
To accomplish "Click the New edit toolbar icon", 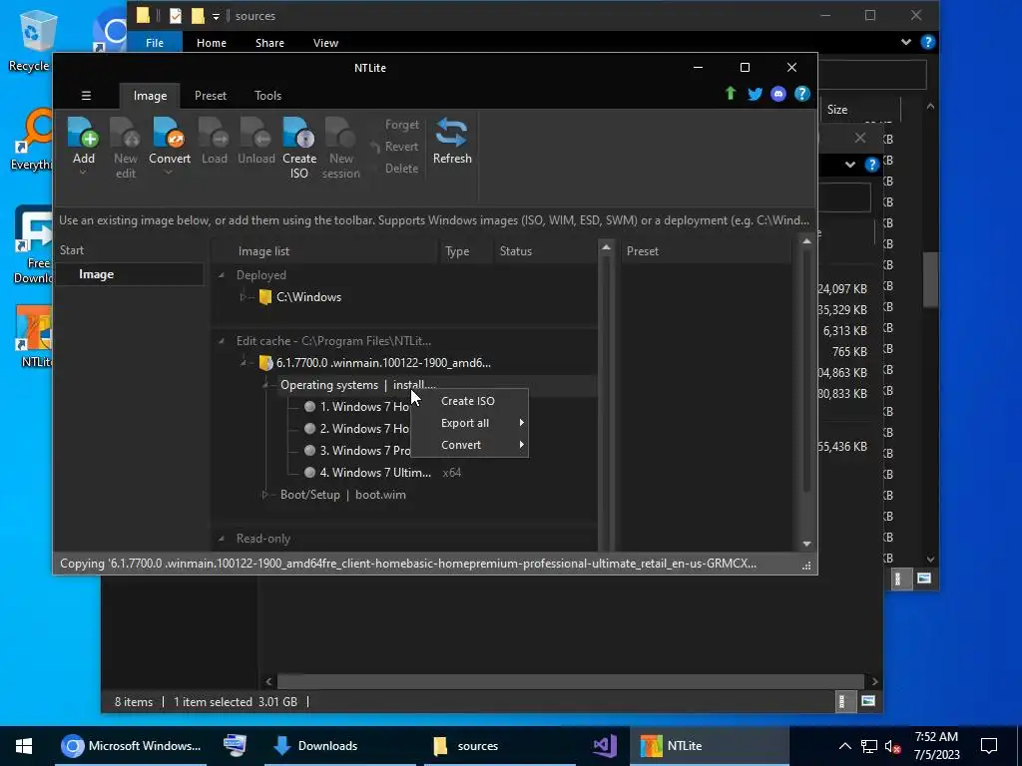I will tap(125, 133).
